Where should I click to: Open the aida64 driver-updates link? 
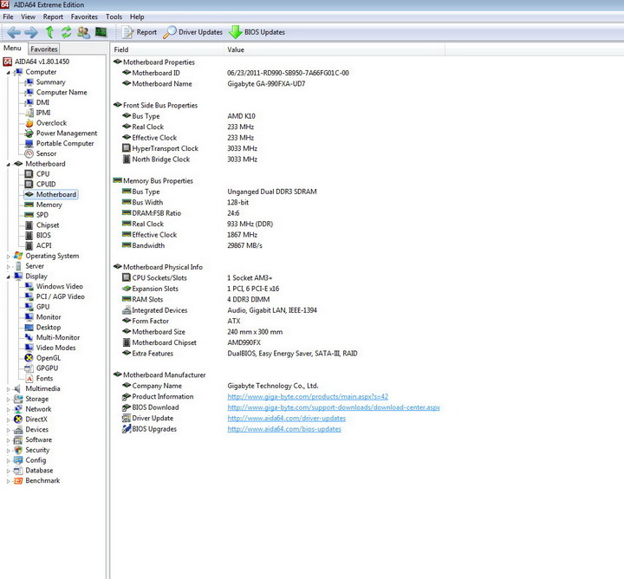pos(287,419)
